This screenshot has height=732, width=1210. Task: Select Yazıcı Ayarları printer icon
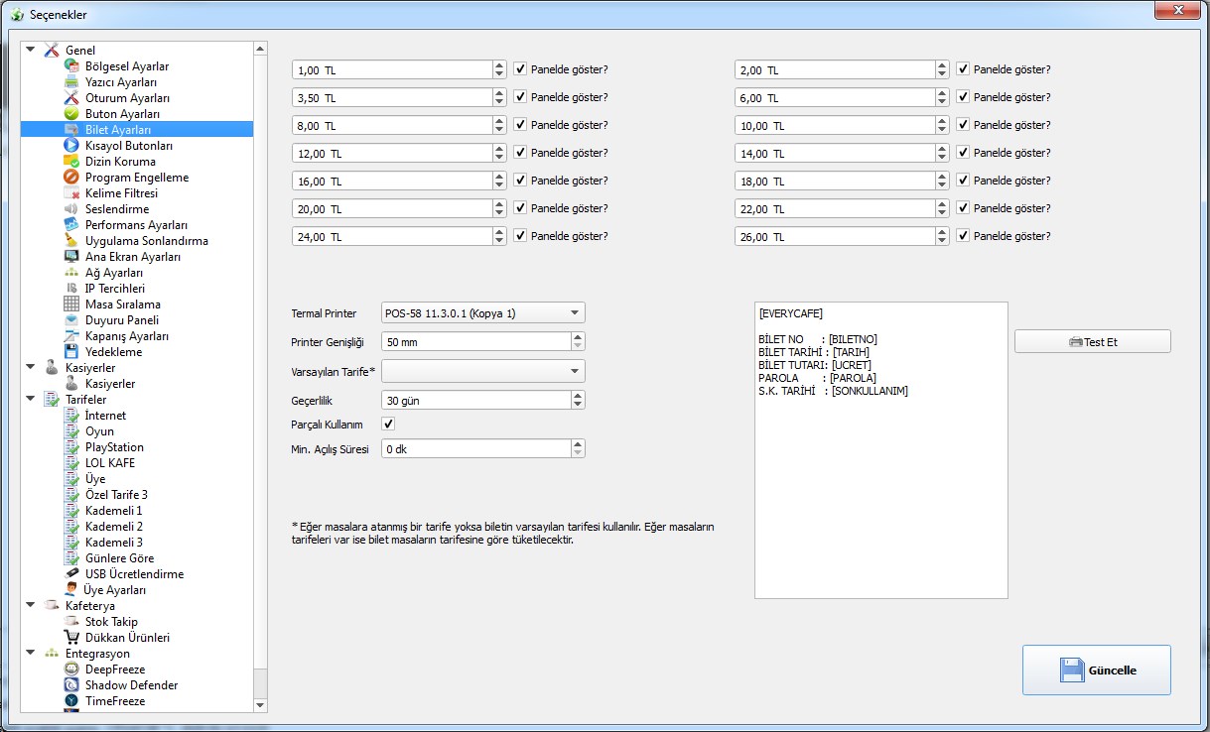coord(71,82)
